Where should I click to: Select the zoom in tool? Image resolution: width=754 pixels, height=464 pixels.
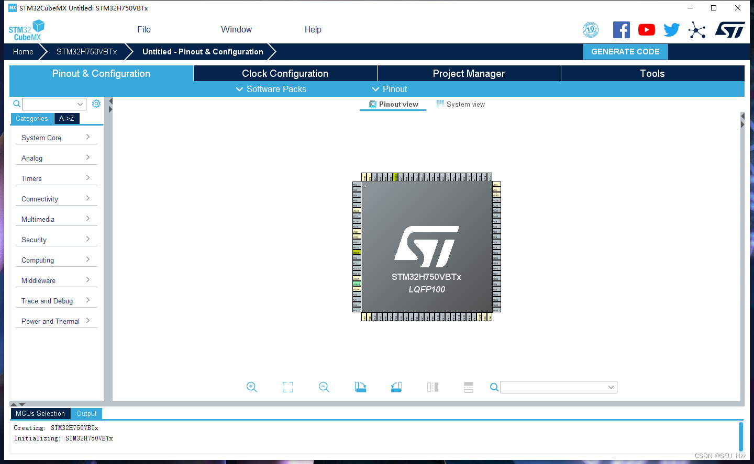click(251, 387)
